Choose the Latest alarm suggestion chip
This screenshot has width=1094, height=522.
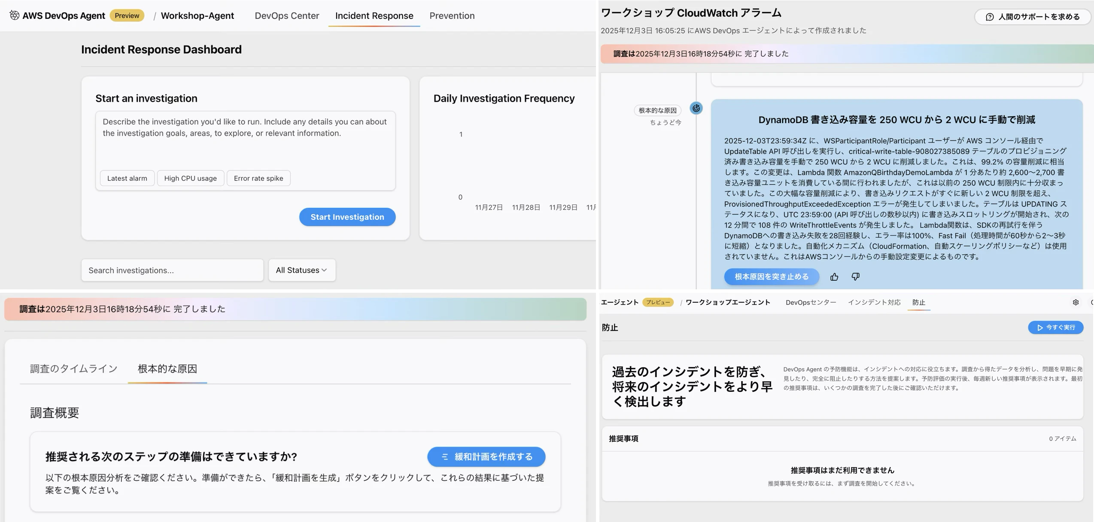tap(127, 178)
